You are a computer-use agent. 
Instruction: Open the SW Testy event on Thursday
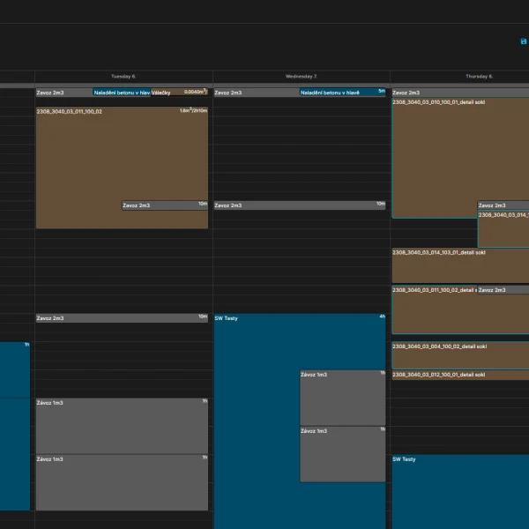(x=460, y=492)
